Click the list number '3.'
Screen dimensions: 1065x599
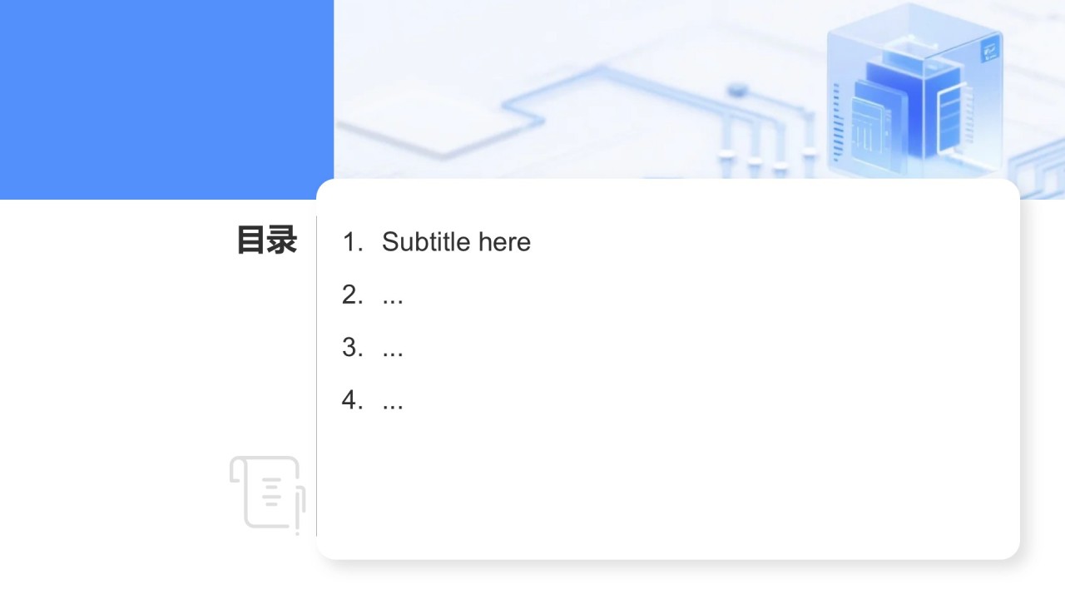(353, 349)
